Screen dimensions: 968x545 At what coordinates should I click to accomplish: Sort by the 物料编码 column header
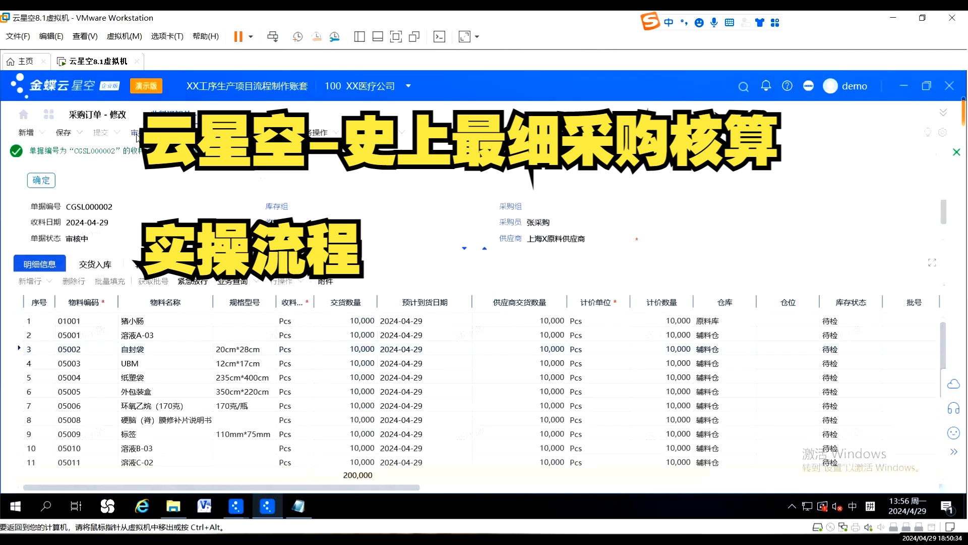pos(86,302)
